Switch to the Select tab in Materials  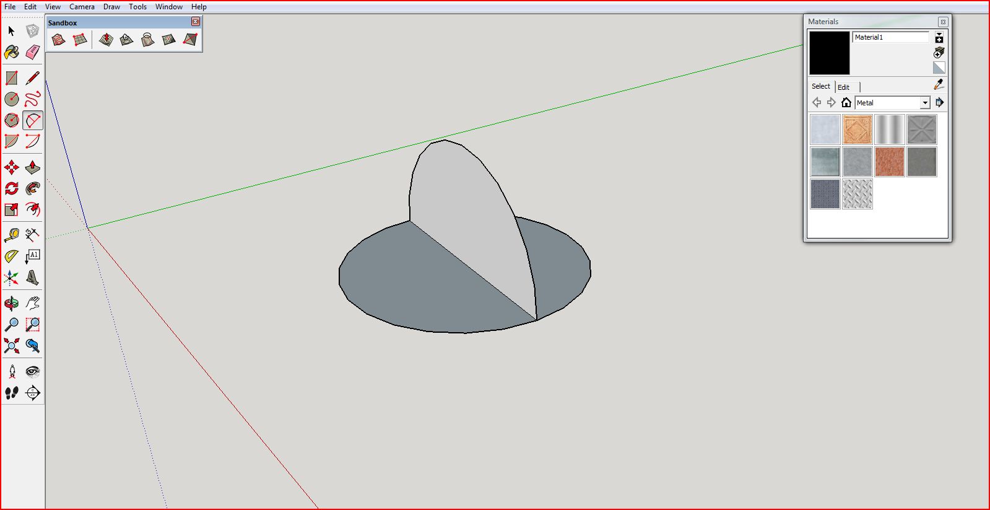pos(821,87)
